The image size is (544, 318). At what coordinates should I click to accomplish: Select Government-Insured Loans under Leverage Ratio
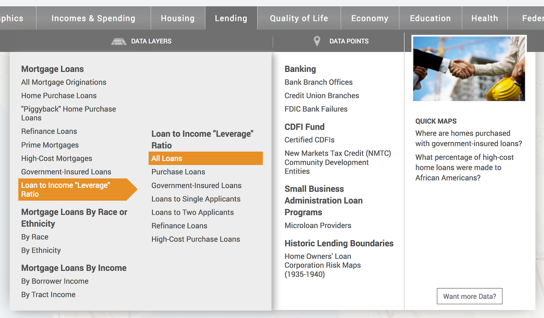196,185
